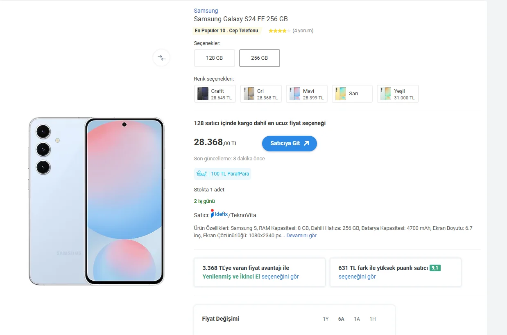Select the Yeşil color variant
This screenshot has height=335, width=507.
[398, 94]
